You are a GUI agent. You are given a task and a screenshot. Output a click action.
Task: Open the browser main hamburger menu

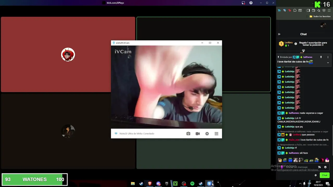click(329, 10)
